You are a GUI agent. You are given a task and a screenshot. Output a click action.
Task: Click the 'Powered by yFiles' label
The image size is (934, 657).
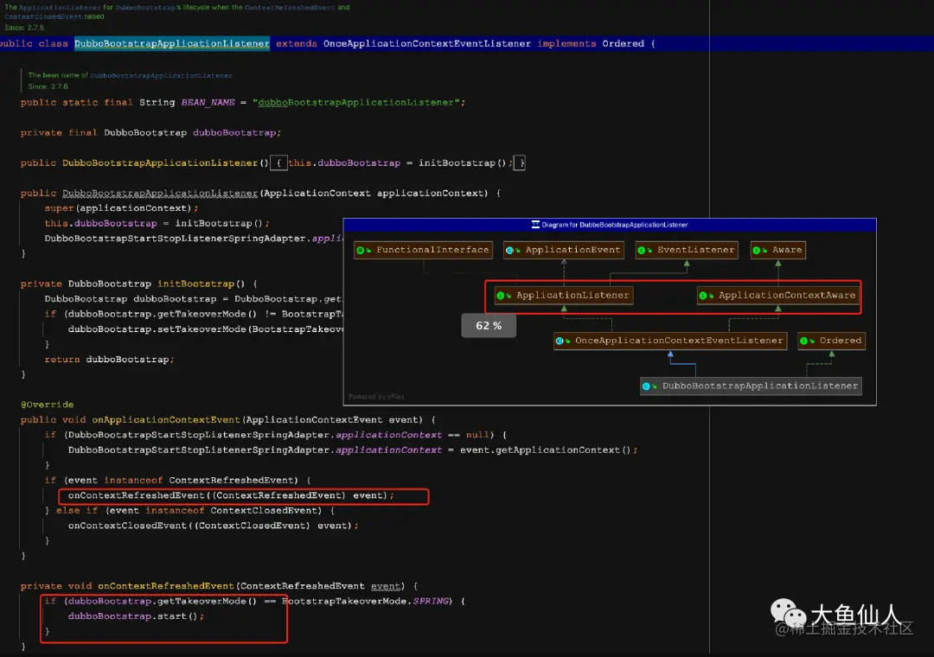coord(376,396)
